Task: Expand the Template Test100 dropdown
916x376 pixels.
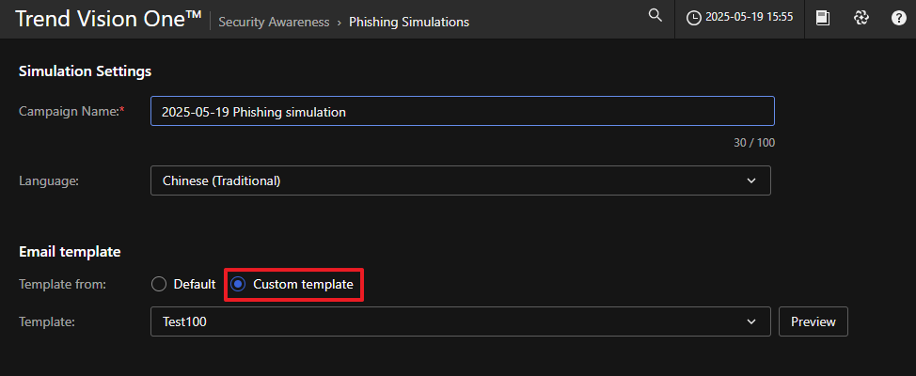Action: coord(460,321)
